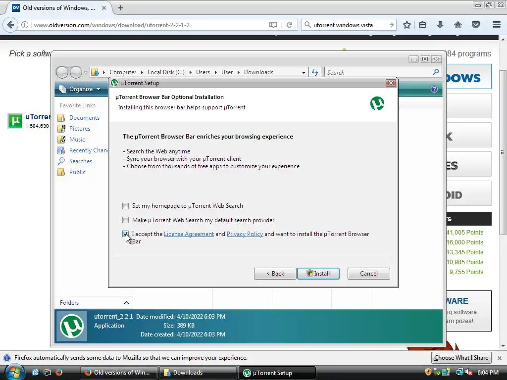Screen dimensions: 507x380
Task: Click the Firefox URL address field
Action: 149,25
